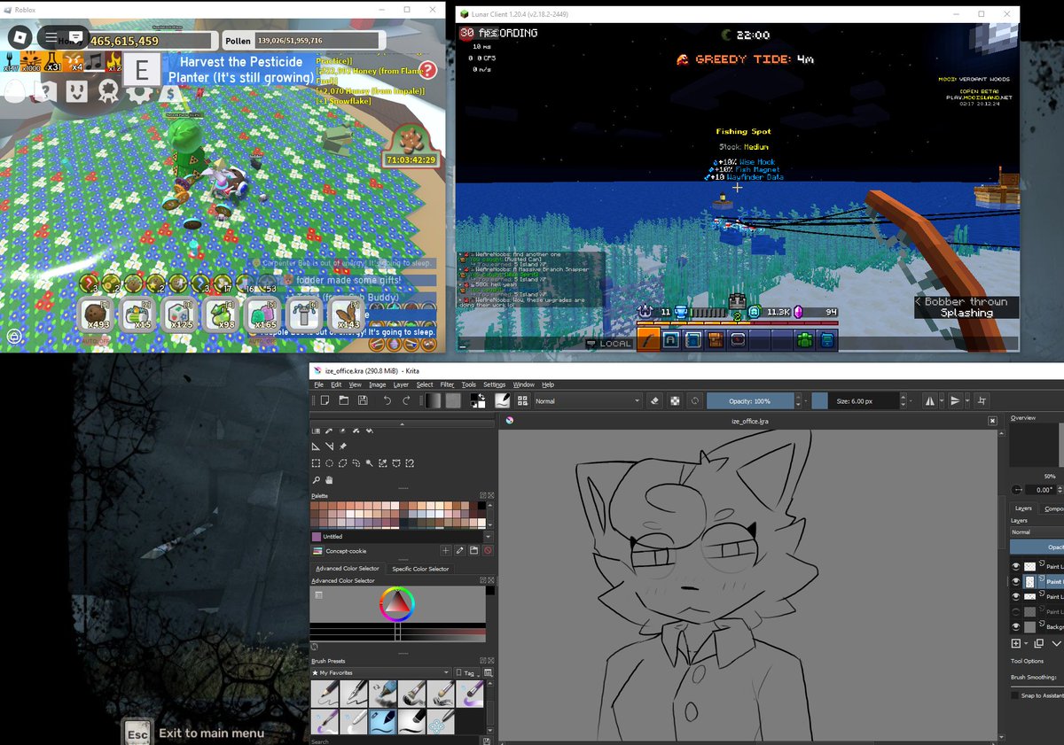The height and width of the screenshot is (745, 1064).
Task: Open the Krita File menu
Action: [x=319, y=384]
